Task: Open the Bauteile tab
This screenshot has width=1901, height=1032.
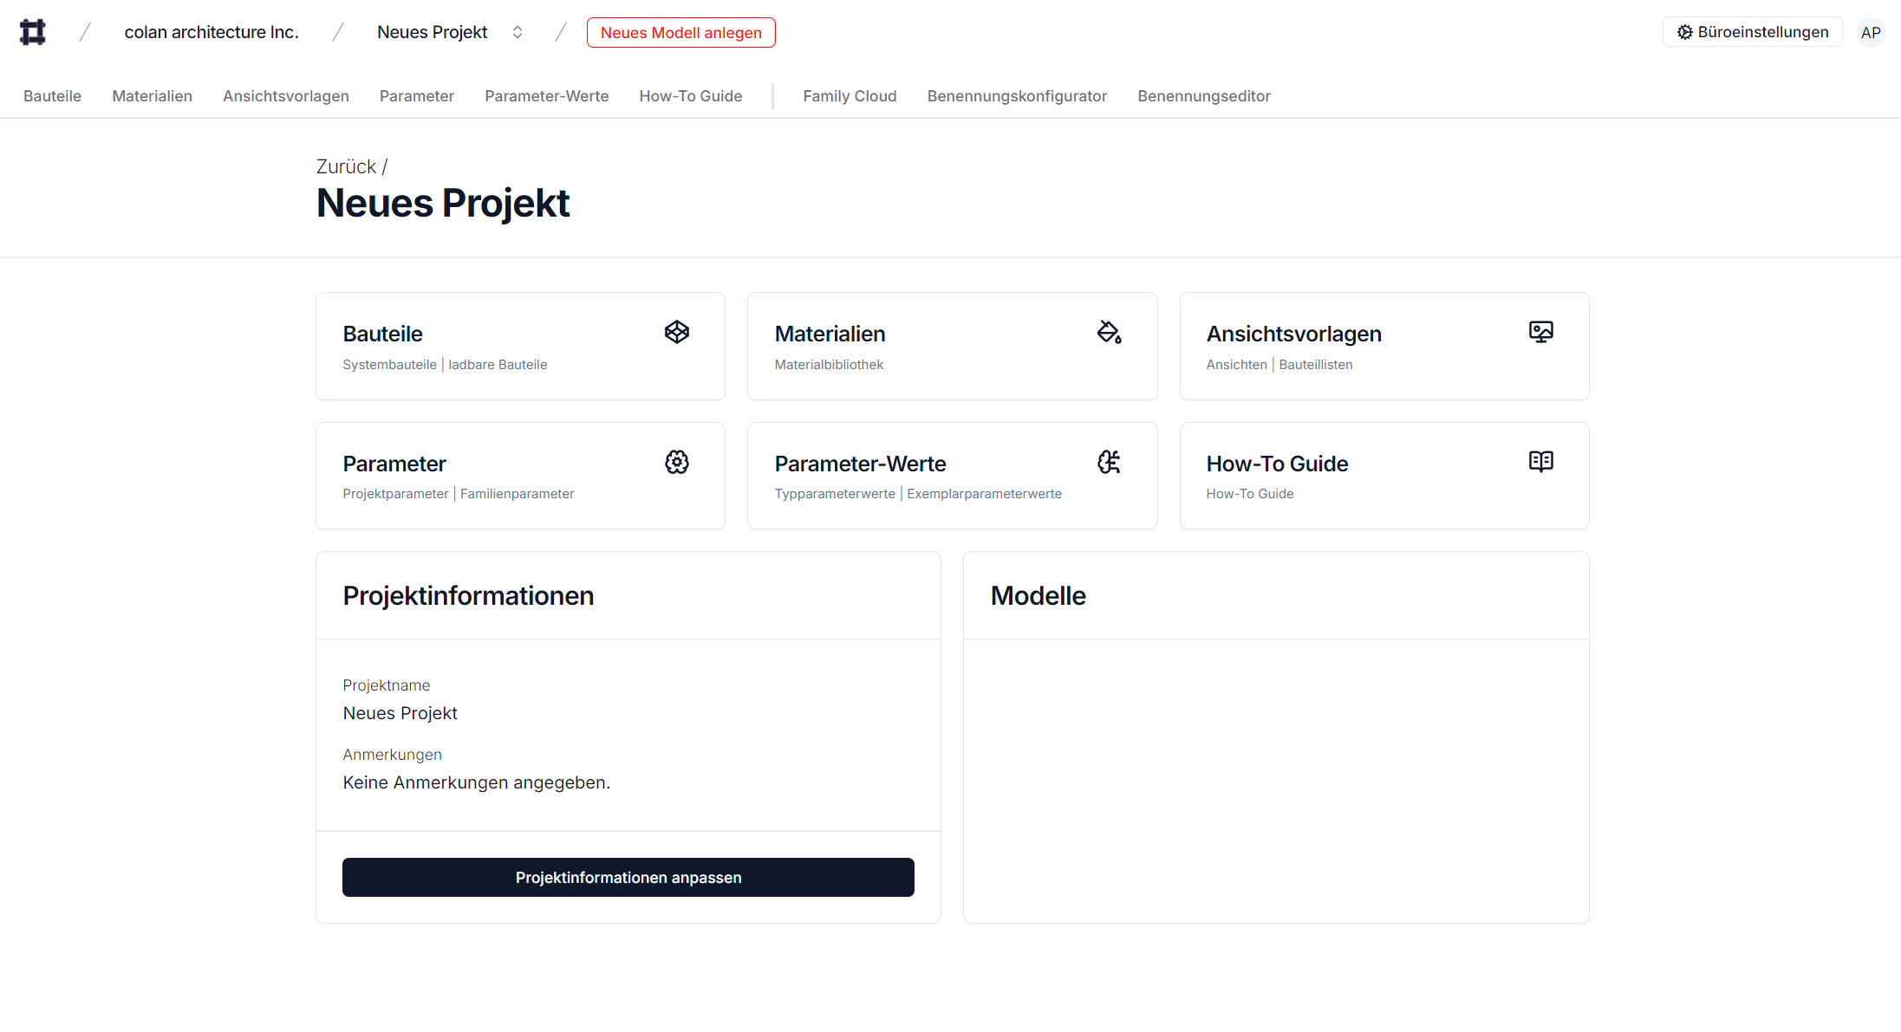Action: 52,96
